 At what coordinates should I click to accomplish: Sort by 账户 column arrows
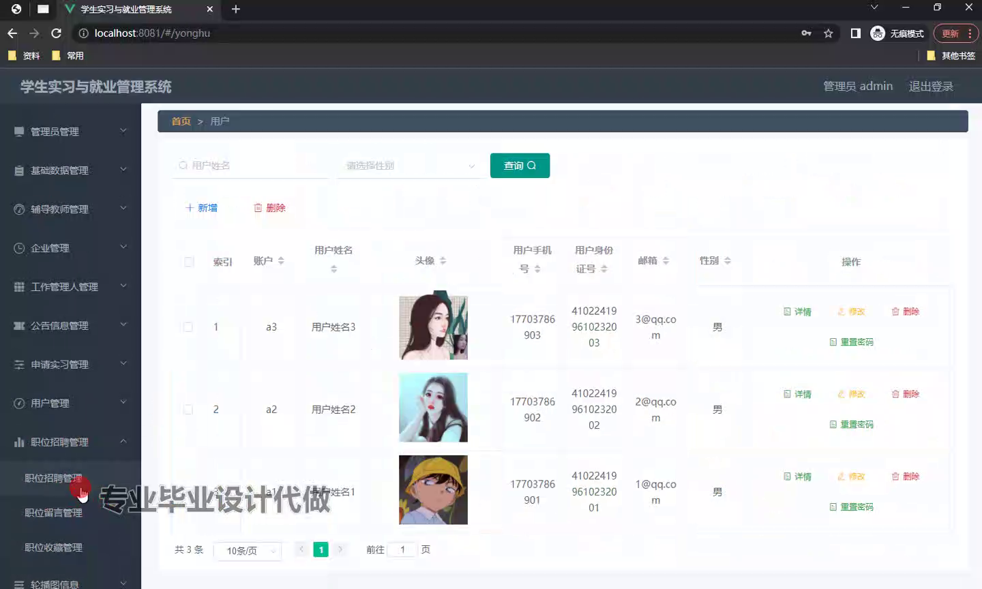(x=281, y=261)
